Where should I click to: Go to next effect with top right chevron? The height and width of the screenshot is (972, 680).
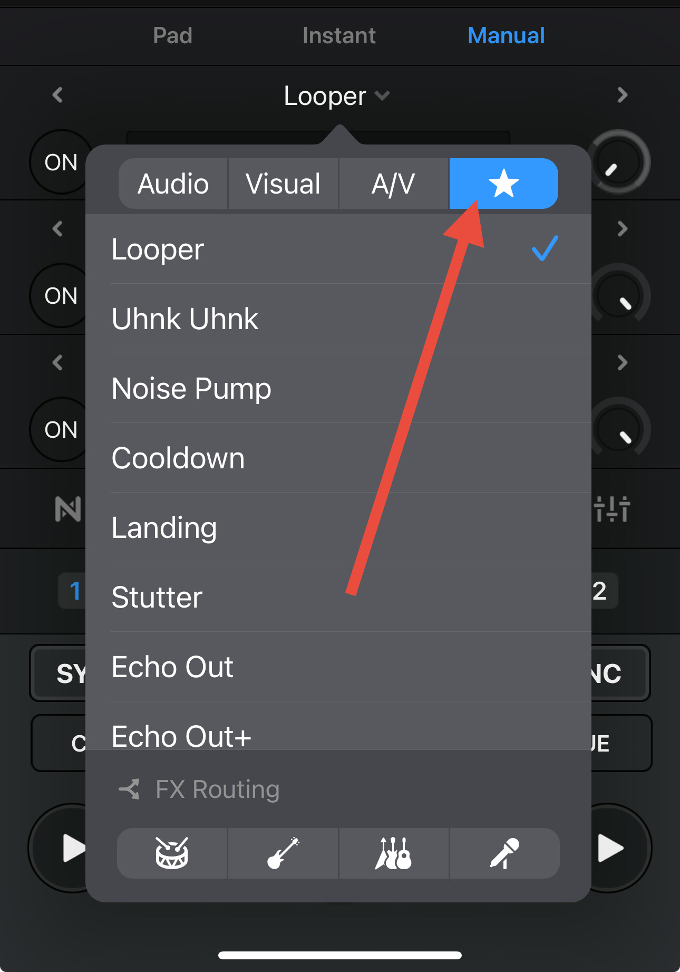click(x=623, y=95)
